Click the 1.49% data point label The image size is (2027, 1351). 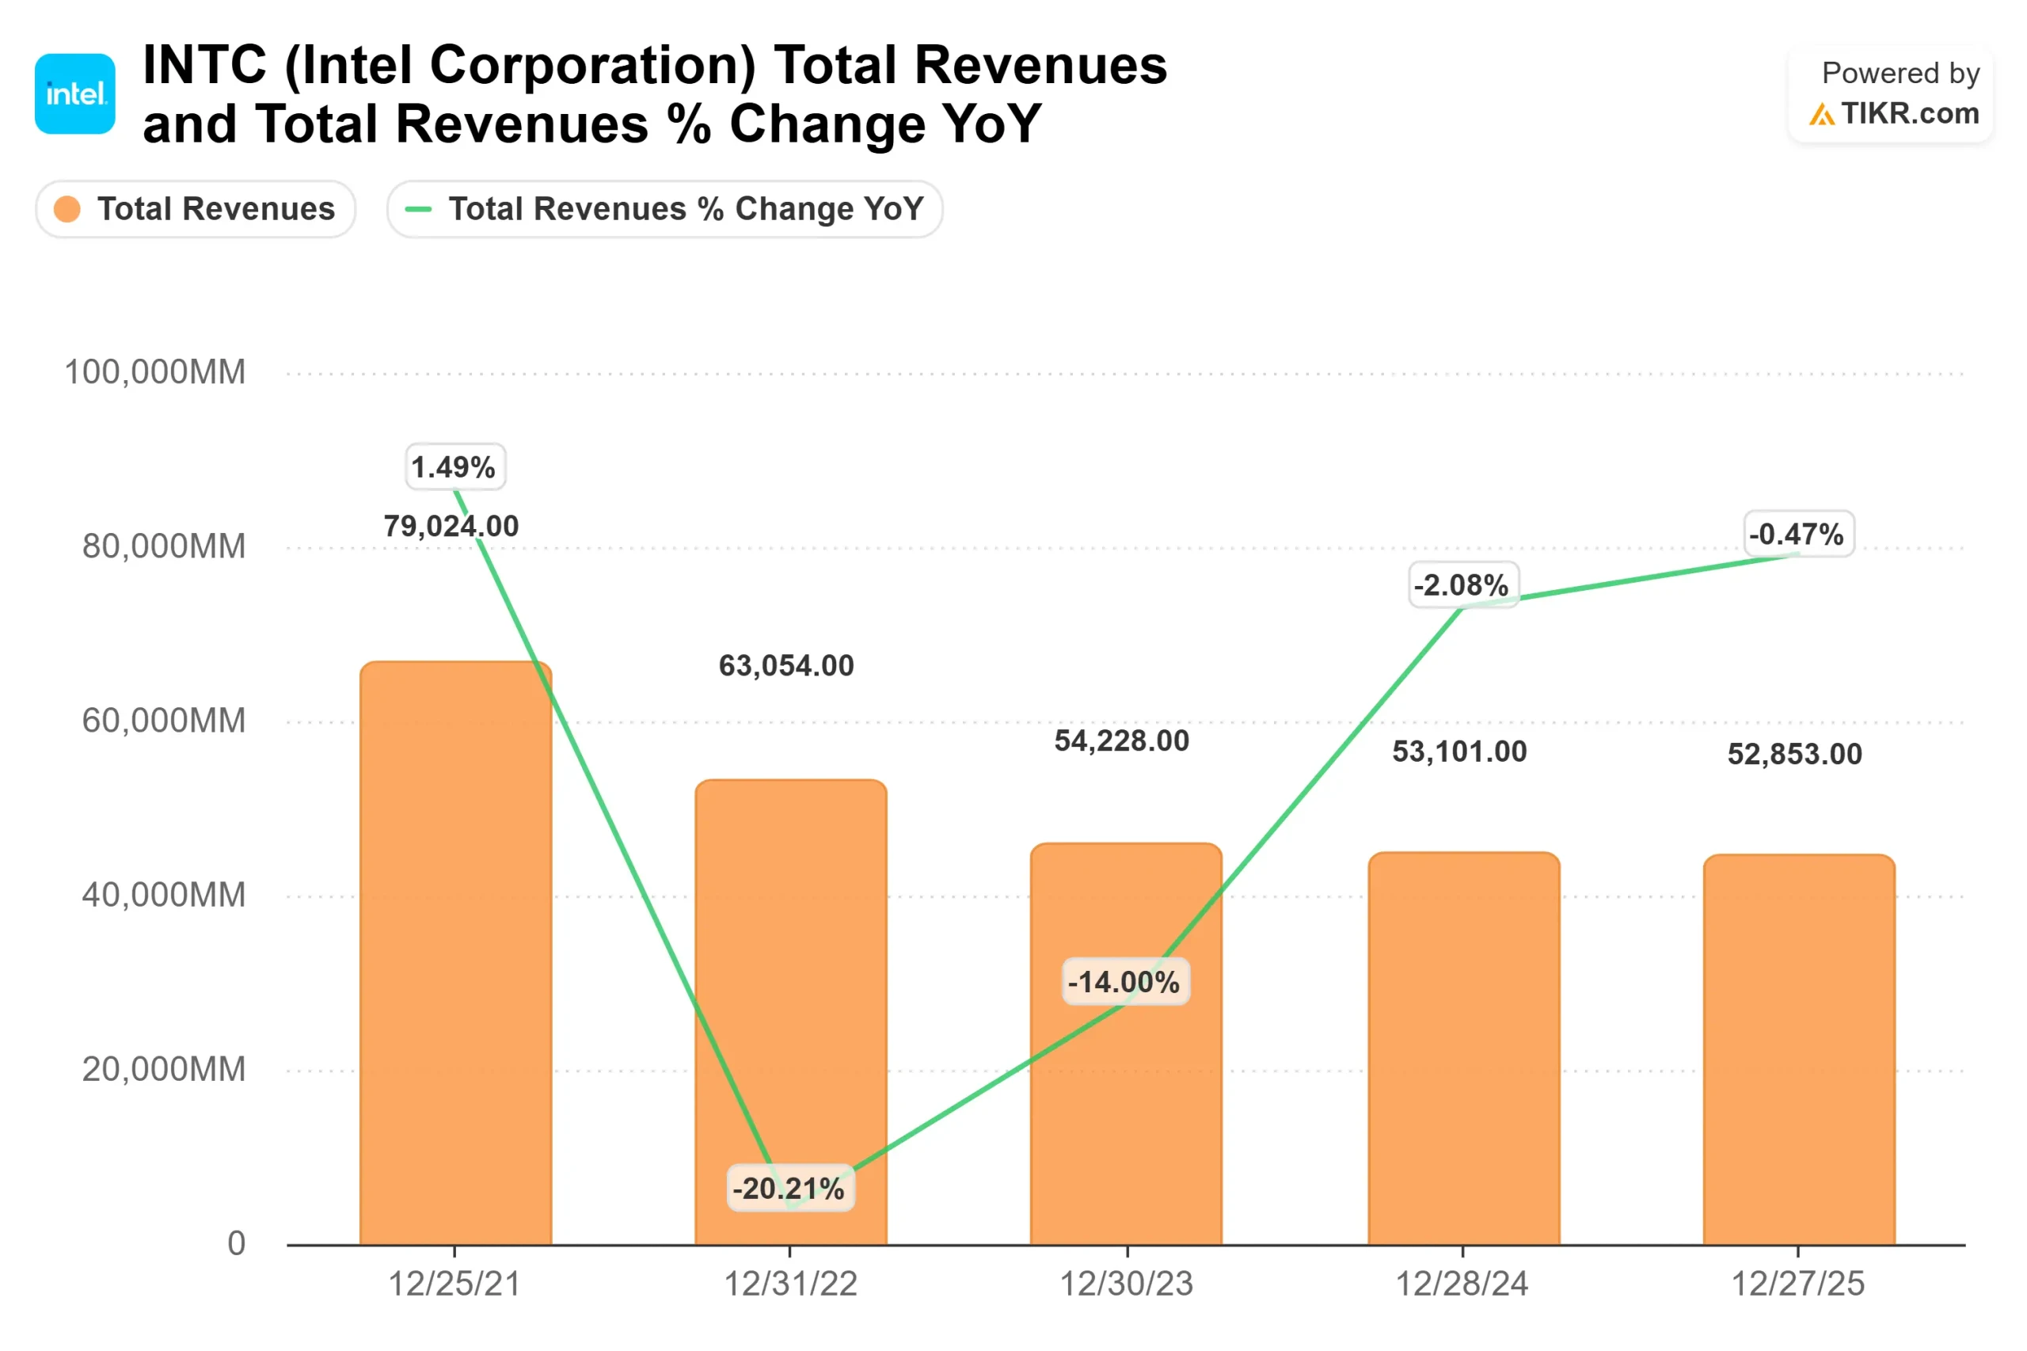[x=454, y=467]
